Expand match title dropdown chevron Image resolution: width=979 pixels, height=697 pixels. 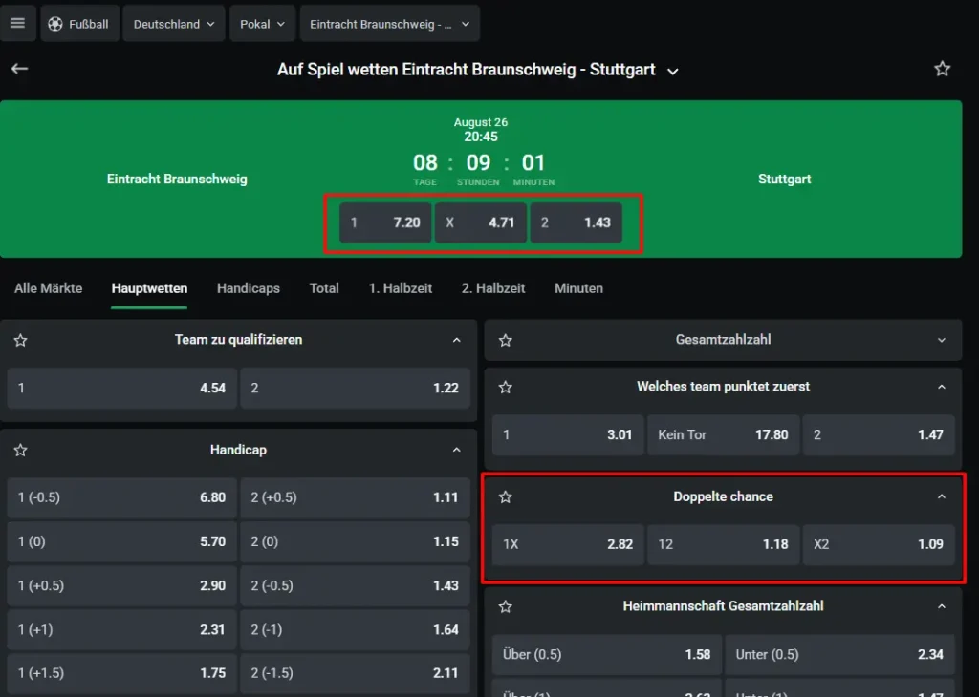point(672,71)
